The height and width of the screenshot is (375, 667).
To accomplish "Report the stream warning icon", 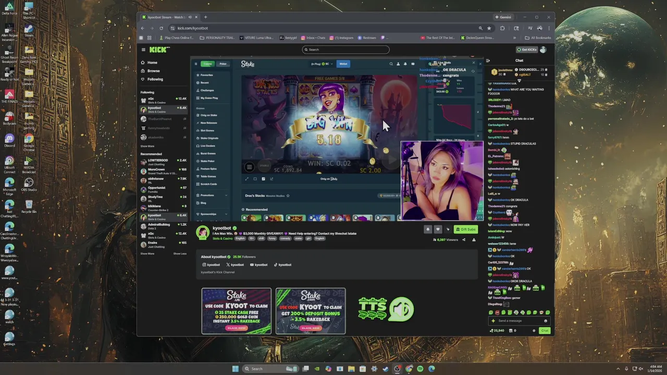I will click(474, 240).
